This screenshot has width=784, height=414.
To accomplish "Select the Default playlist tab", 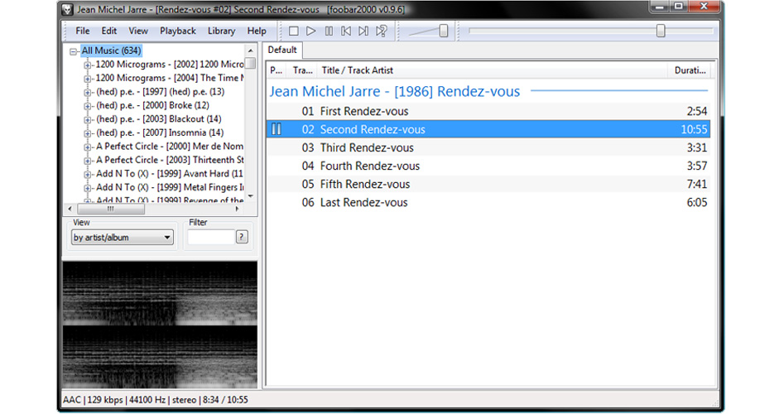I will pyautogui.click(x=282, y=50).
